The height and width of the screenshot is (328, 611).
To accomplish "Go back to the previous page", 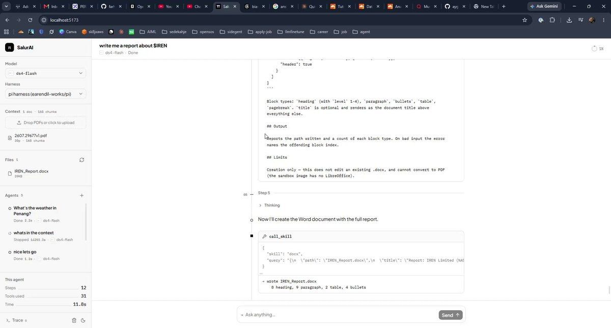I will coord(7,20).
